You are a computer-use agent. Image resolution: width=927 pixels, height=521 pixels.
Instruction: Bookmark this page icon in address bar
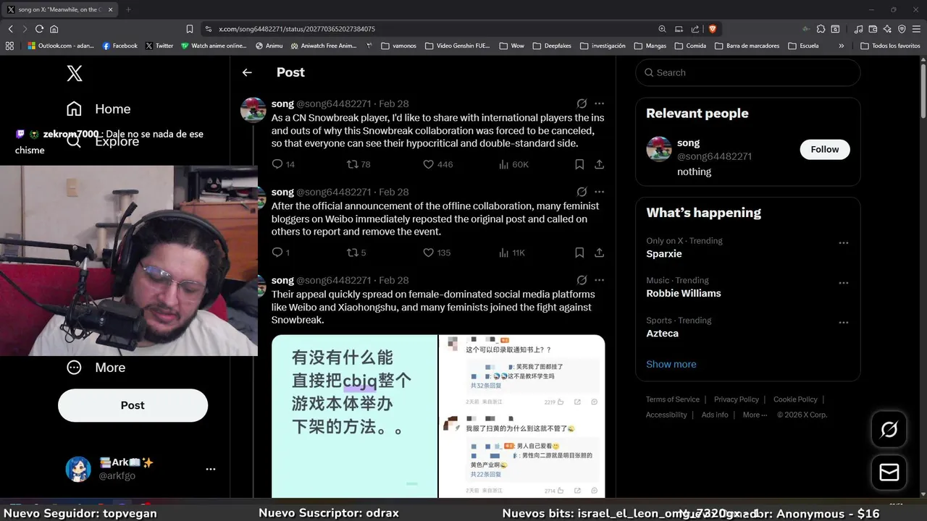coord(190,29)
